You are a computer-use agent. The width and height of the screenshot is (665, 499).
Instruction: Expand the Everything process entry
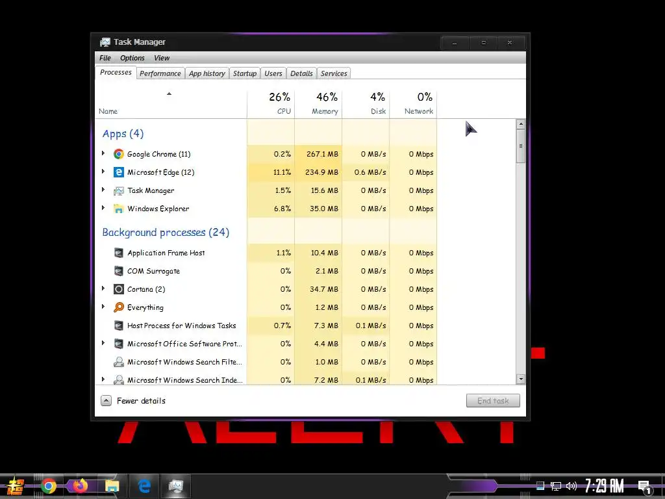[103, 307]
